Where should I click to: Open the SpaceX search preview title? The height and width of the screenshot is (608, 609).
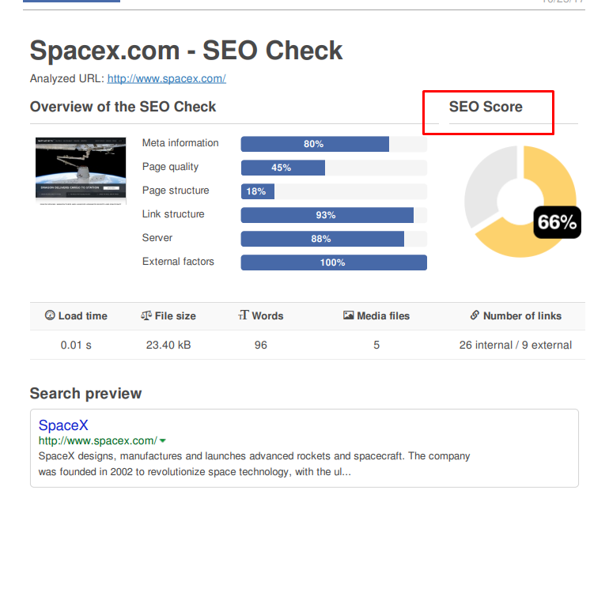(x=63, y=425)
